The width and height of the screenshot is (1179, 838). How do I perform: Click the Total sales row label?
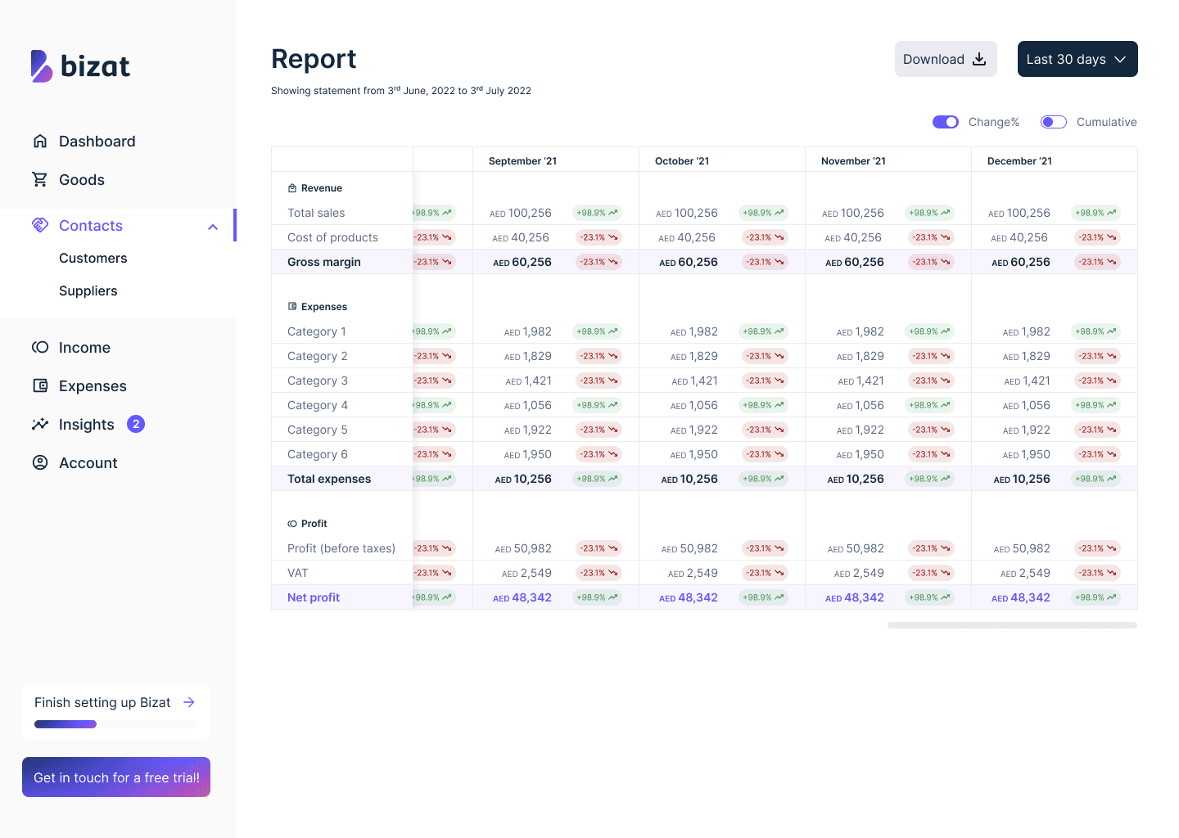point(316,213)
